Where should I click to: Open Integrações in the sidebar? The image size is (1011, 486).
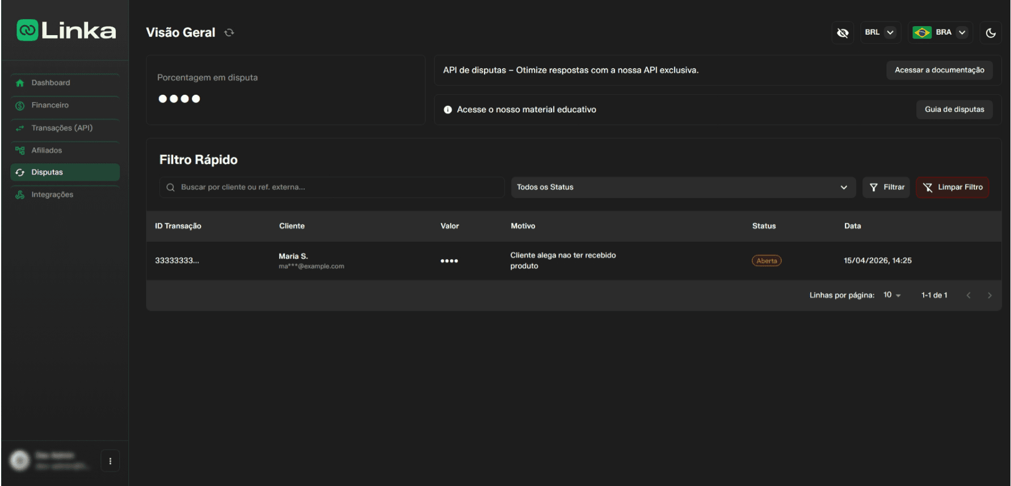[x=65, y=195]
